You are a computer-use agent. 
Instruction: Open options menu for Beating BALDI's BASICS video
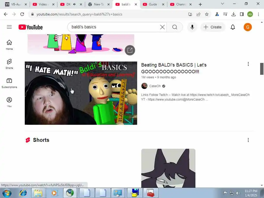tap(248, 64)
